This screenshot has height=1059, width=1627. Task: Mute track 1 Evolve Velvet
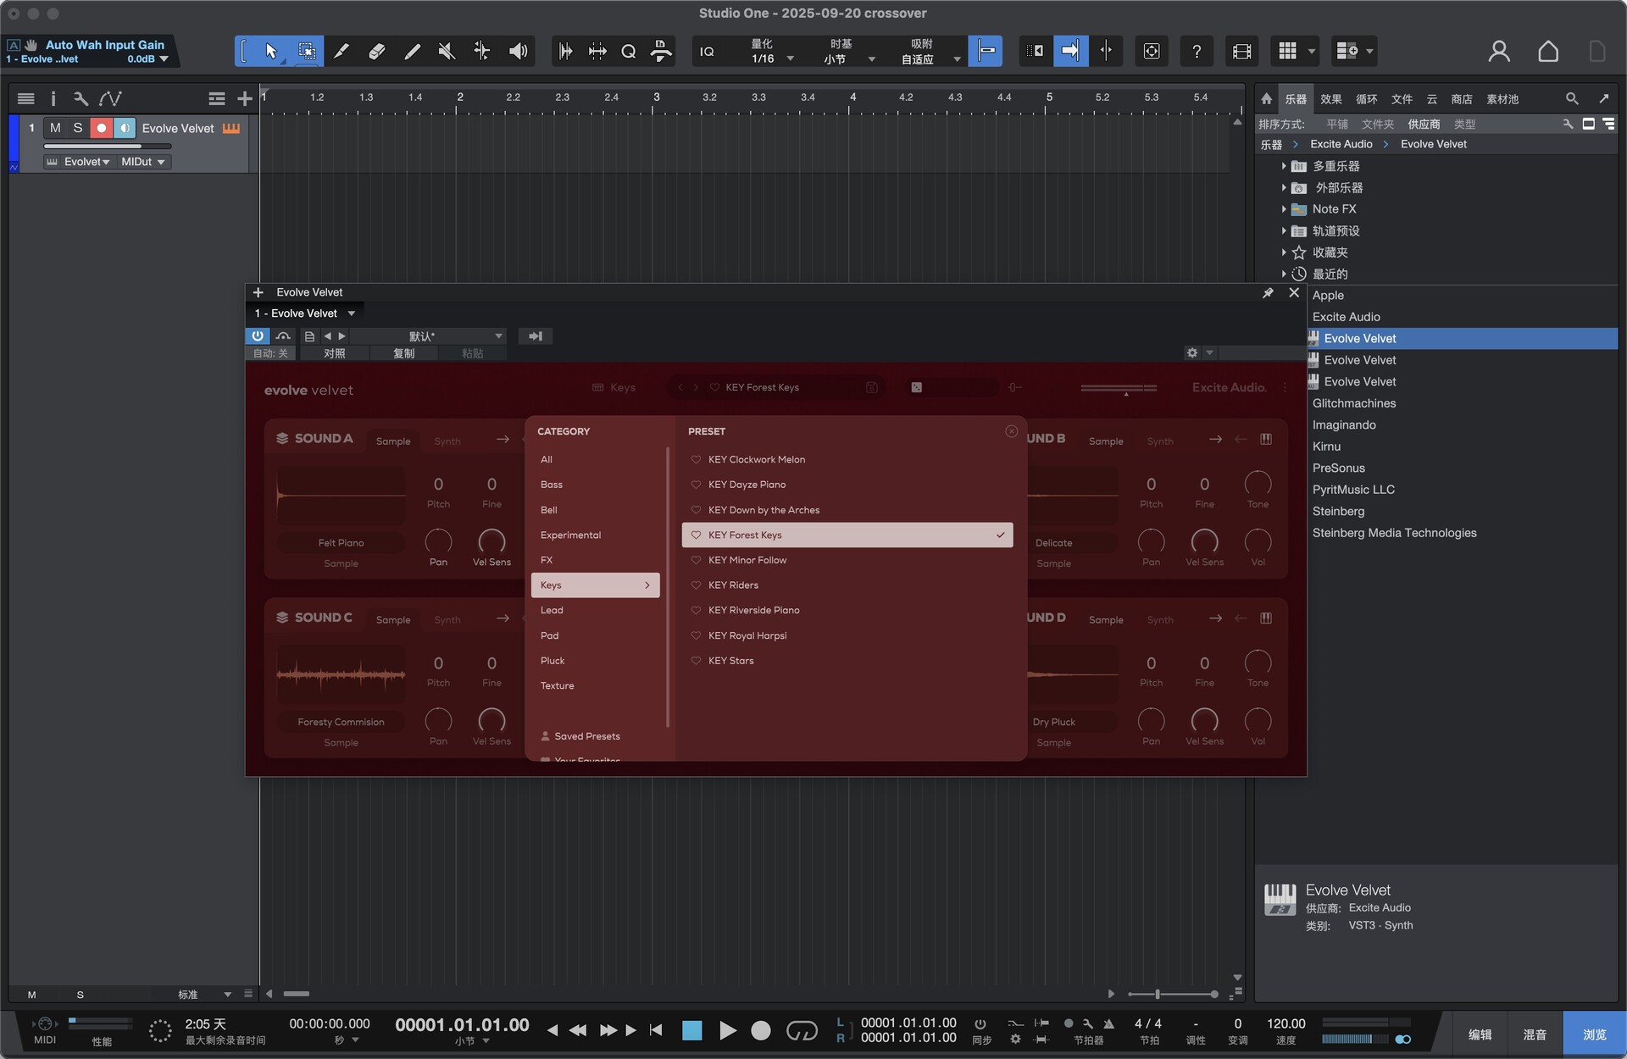(x=55, y=128)
